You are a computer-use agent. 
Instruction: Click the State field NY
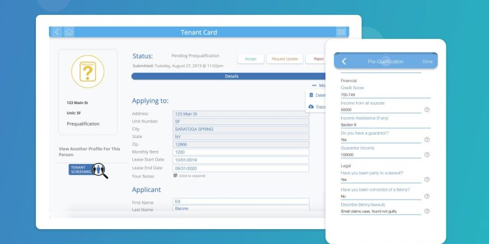241,137
